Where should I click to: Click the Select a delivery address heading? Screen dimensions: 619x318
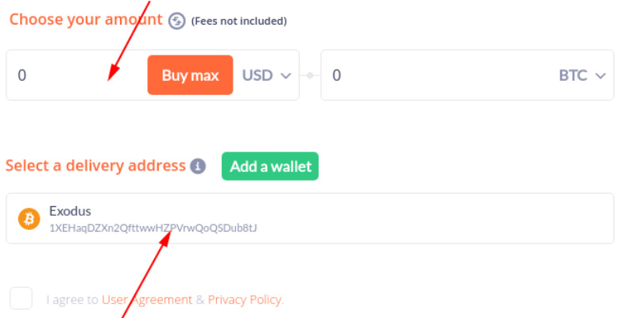click(x=95, y=166)
